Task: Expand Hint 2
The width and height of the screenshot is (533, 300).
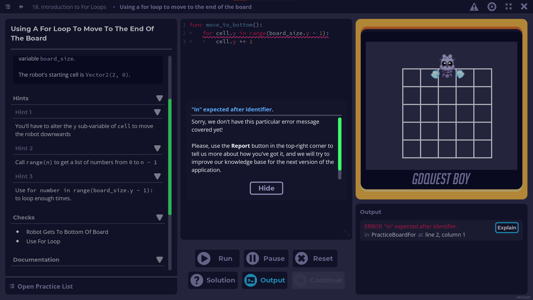Action: tap(157, 148)
